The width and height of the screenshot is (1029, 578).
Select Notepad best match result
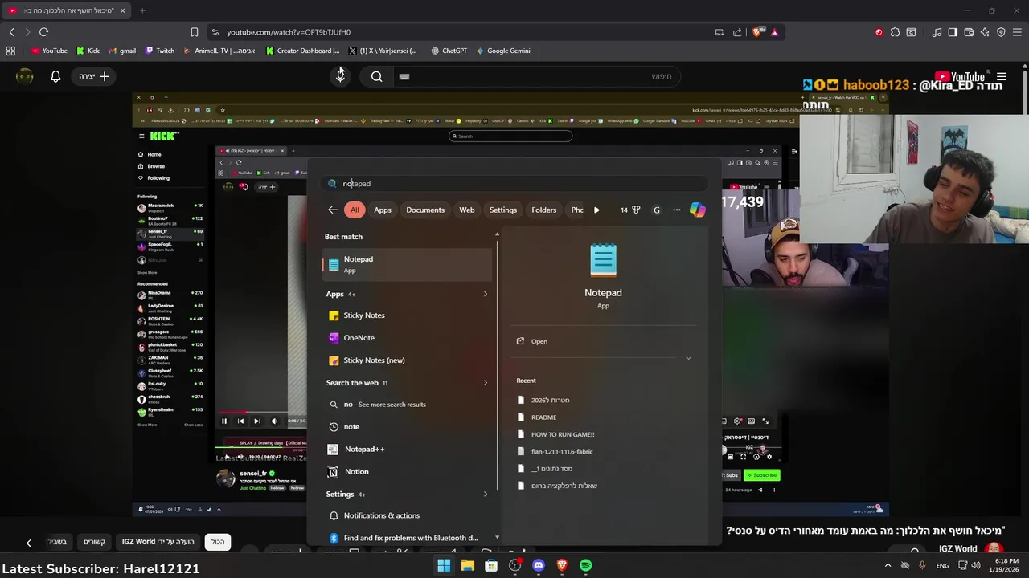click(407, 264)
